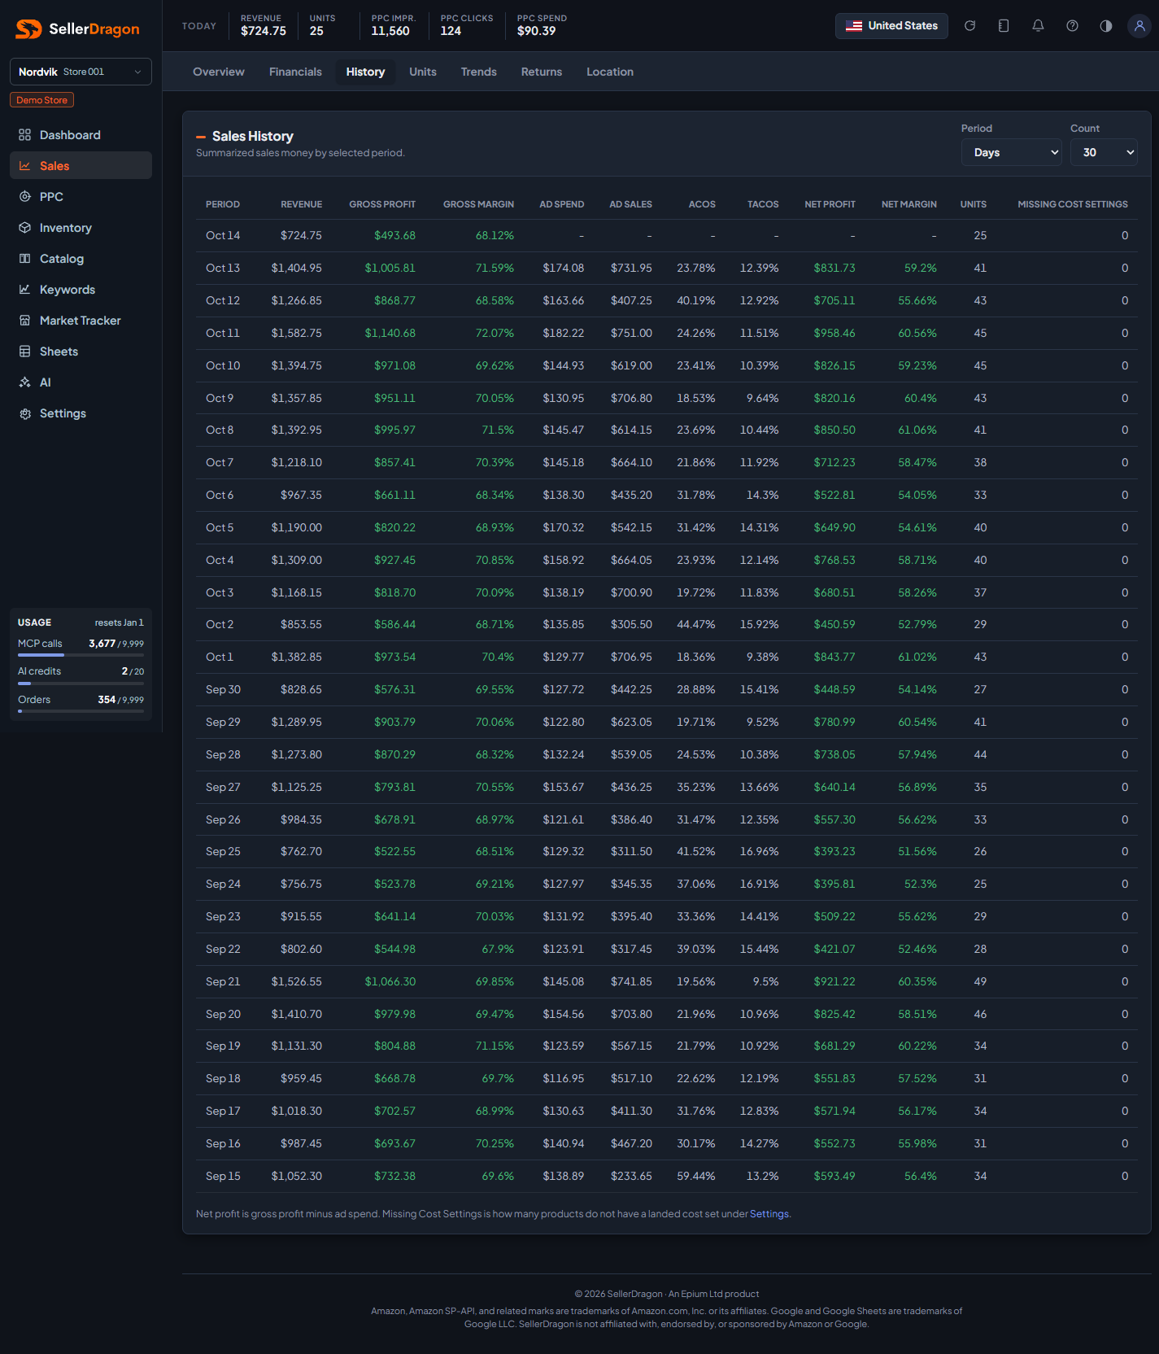Expand the Nordvik Store 001 selector
The width and height of the screenshot is (1159, 1354).
(81, 72)
